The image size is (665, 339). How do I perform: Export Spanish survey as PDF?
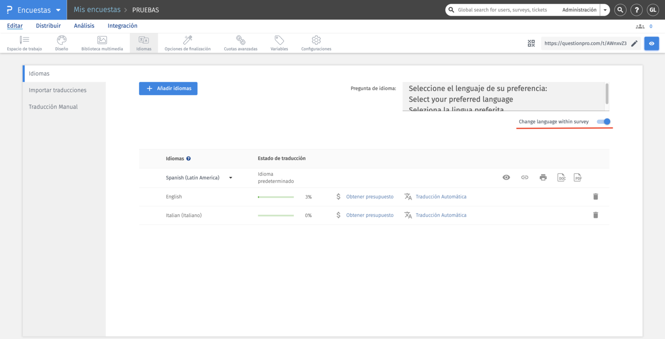click(x=577, y=178)
